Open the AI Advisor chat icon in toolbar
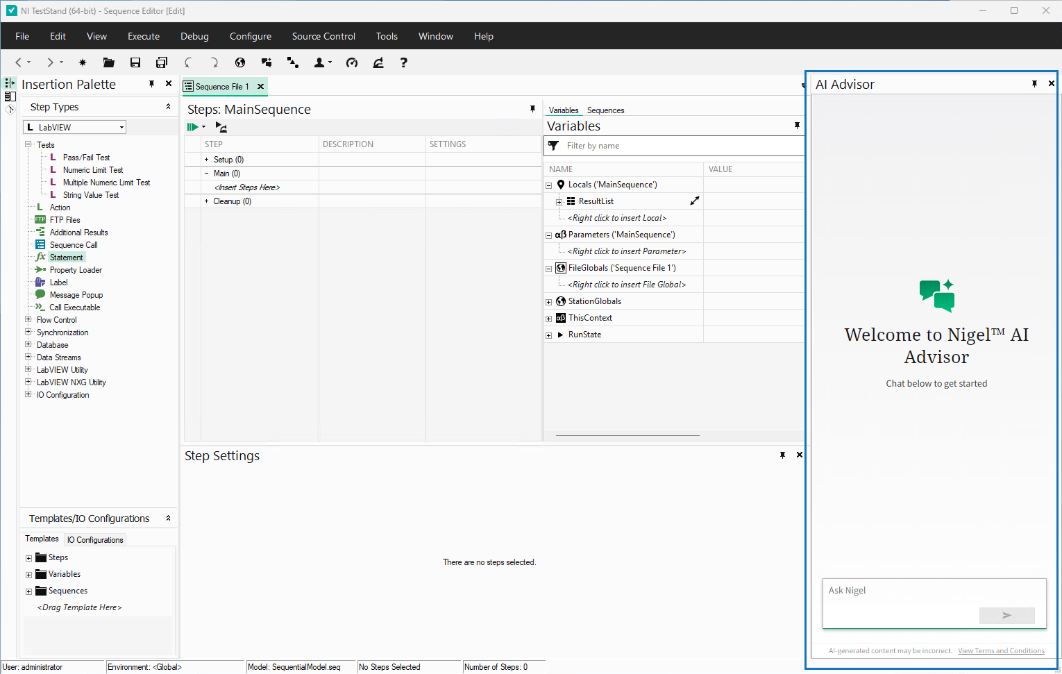Viewport: 1062px width, 674px height. pyautogui.click(x=267, y=62)
